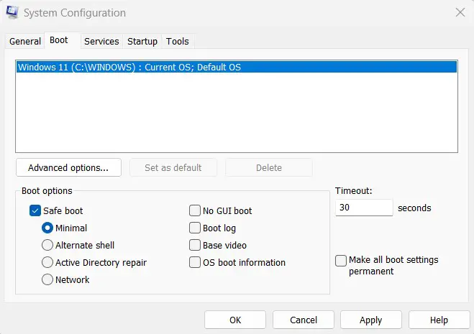Enable No GUI boot

195,211
